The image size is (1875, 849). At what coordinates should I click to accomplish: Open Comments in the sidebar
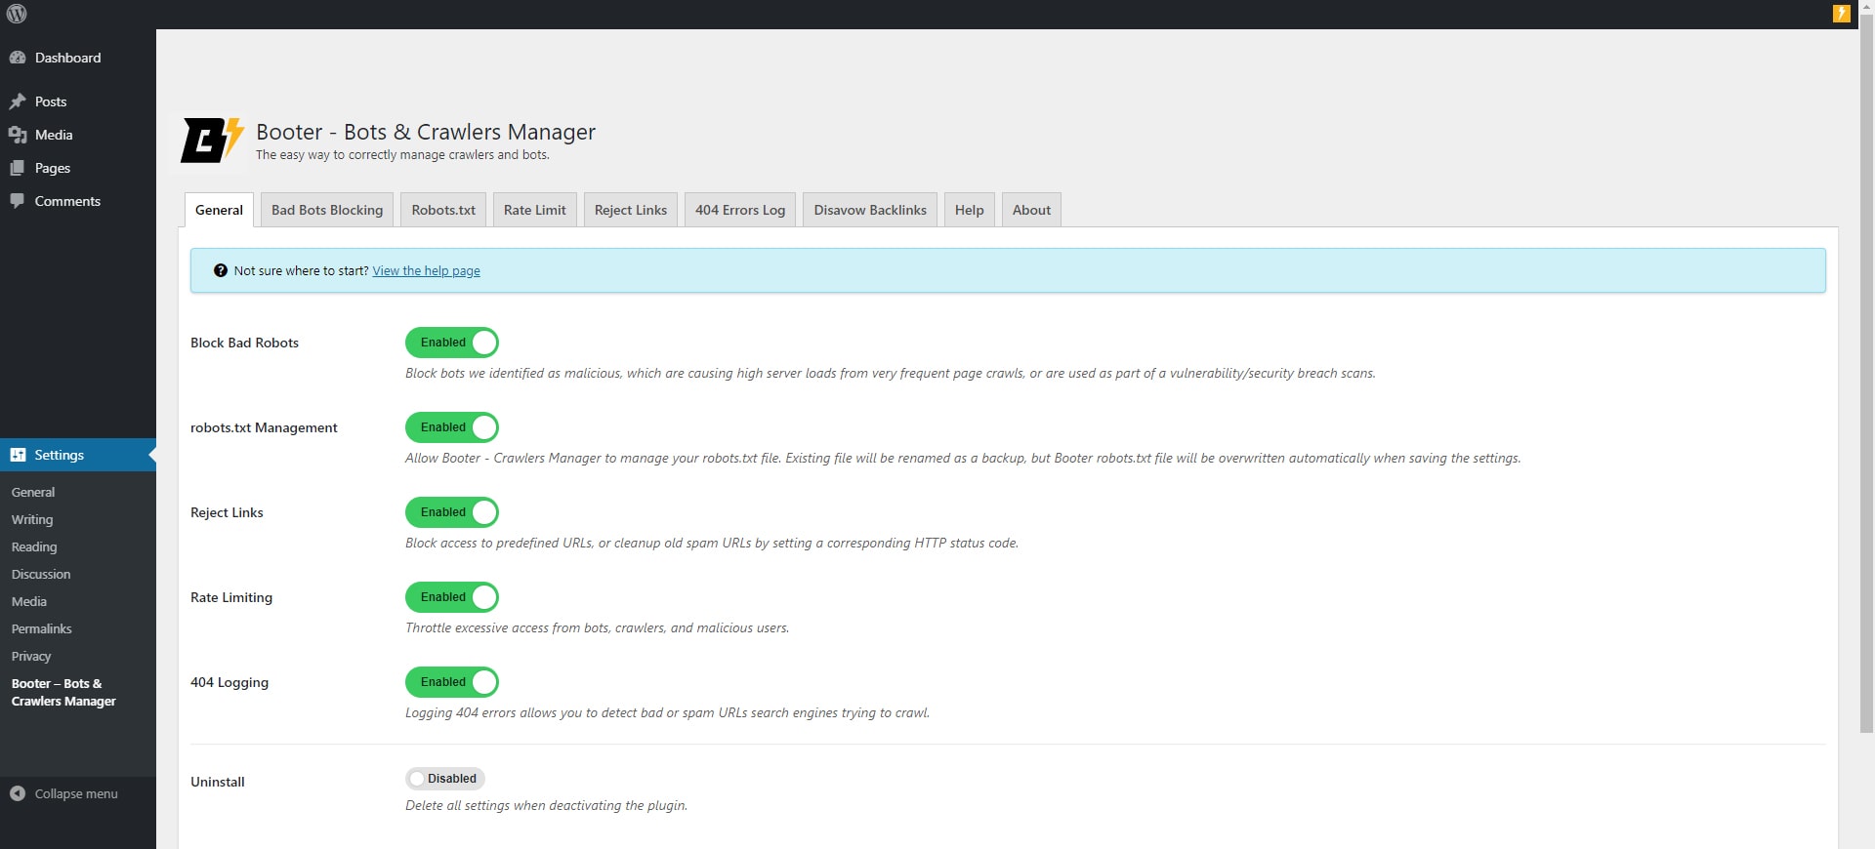tap(78, 201)
